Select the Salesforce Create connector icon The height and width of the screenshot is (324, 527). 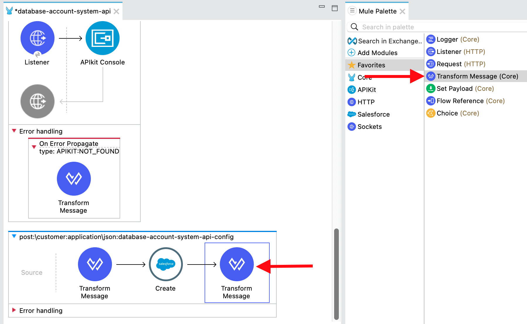click(x=166, y=264)
